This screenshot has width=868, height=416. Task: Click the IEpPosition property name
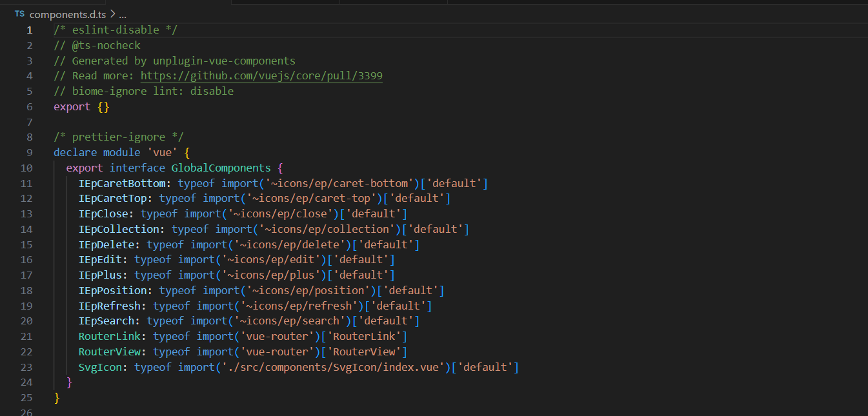[x=113, y=290]
